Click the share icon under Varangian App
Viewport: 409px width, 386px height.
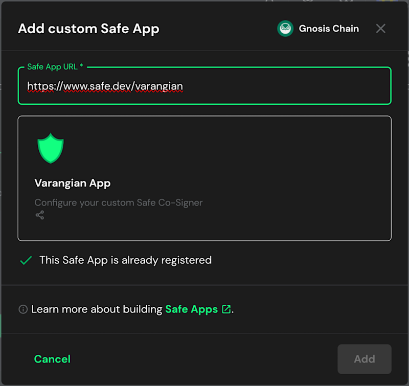point(40,215)
